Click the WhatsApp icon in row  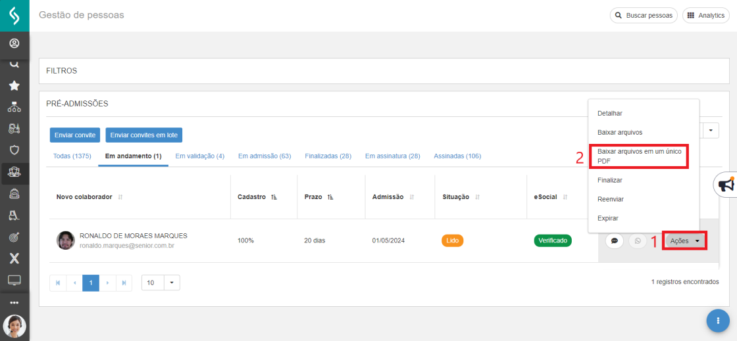tap(638, 240)
